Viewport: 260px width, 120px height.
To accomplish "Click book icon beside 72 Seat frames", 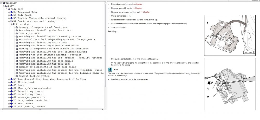I will pos(11,104).
